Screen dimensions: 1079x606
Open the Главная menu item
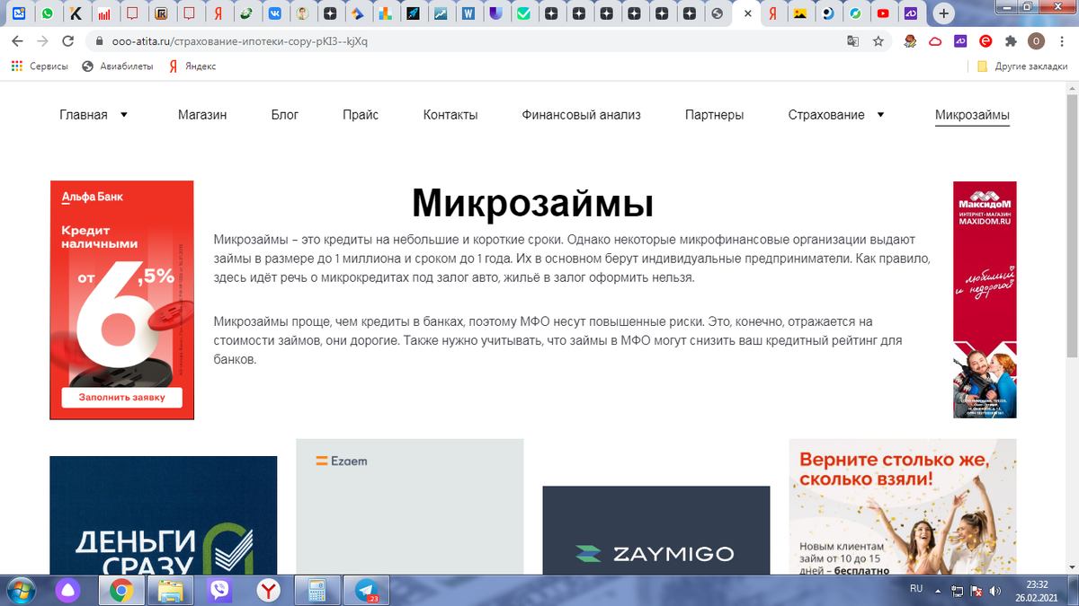click(x=84, y=115)
